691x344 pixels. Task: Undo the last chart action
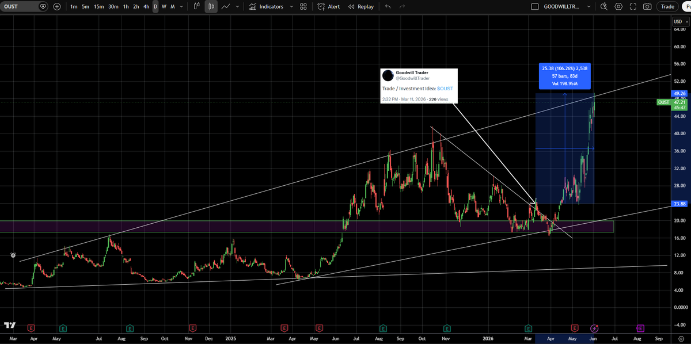[388, 7]
